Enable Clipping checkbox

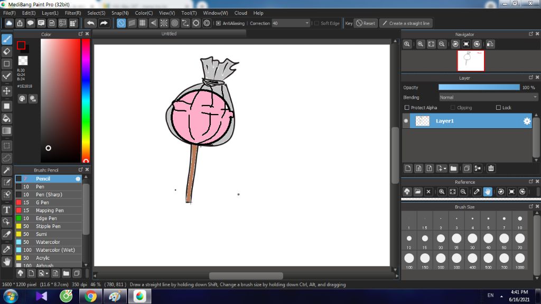453,108
